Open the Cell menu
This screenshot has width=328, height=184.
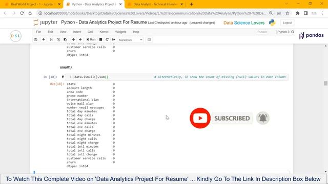click(90, 32)
